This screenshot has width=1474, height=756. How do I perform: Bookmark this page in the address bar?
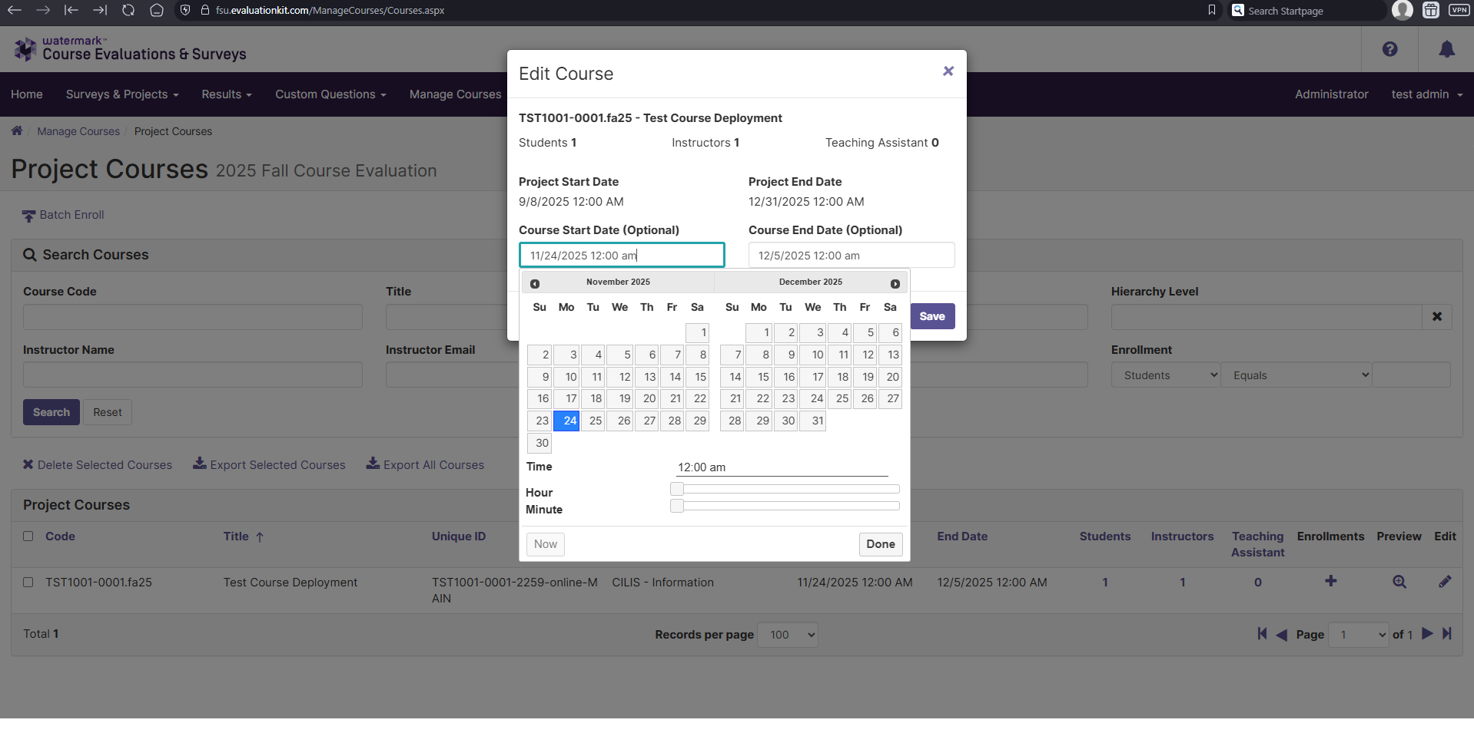click(1212, 10)
